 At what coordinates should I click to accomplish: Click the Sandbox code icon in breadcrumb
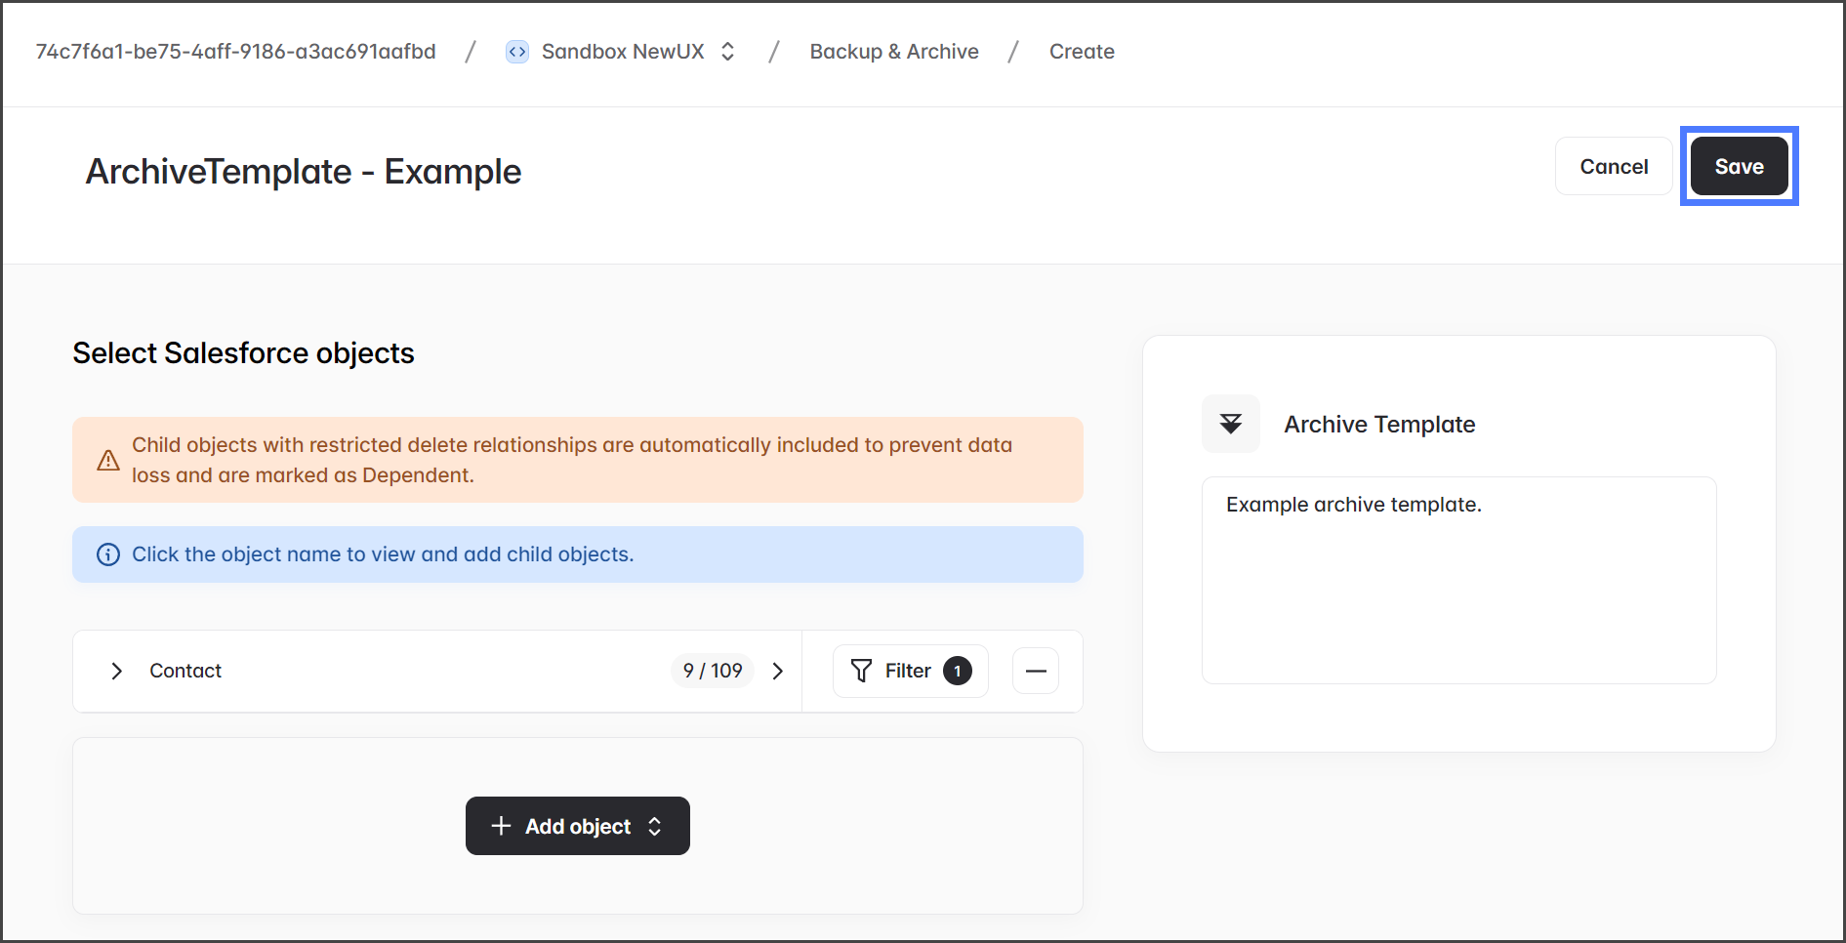[516, 52]
